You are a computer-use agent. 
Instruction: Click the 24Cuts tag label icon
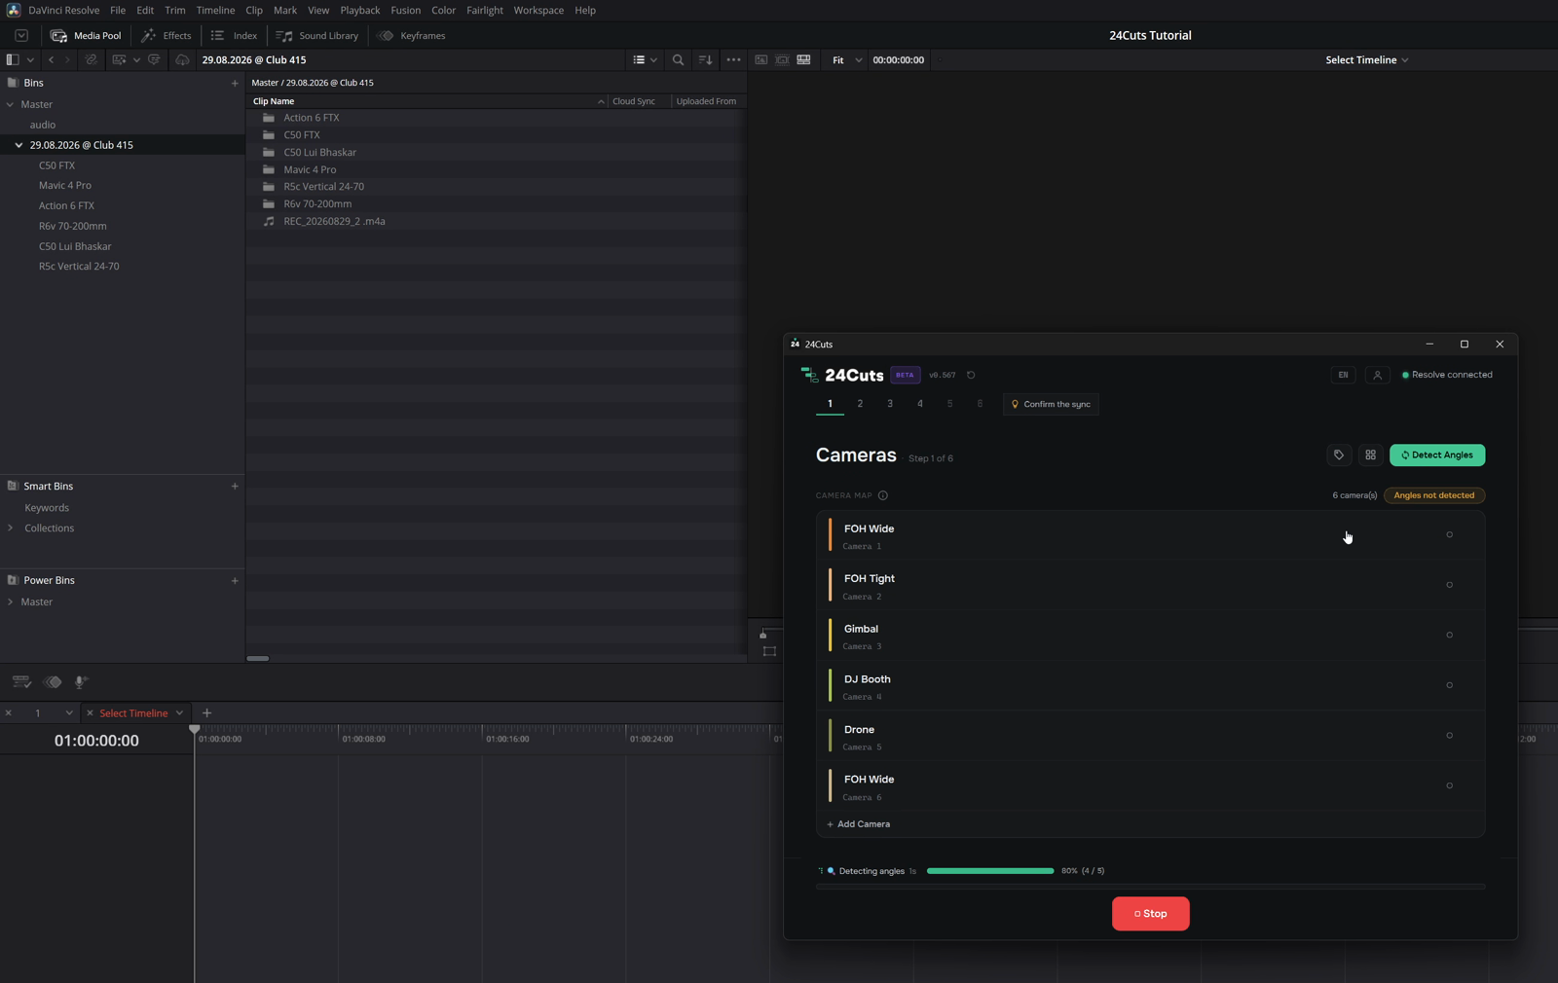(x=1339, y=455)
